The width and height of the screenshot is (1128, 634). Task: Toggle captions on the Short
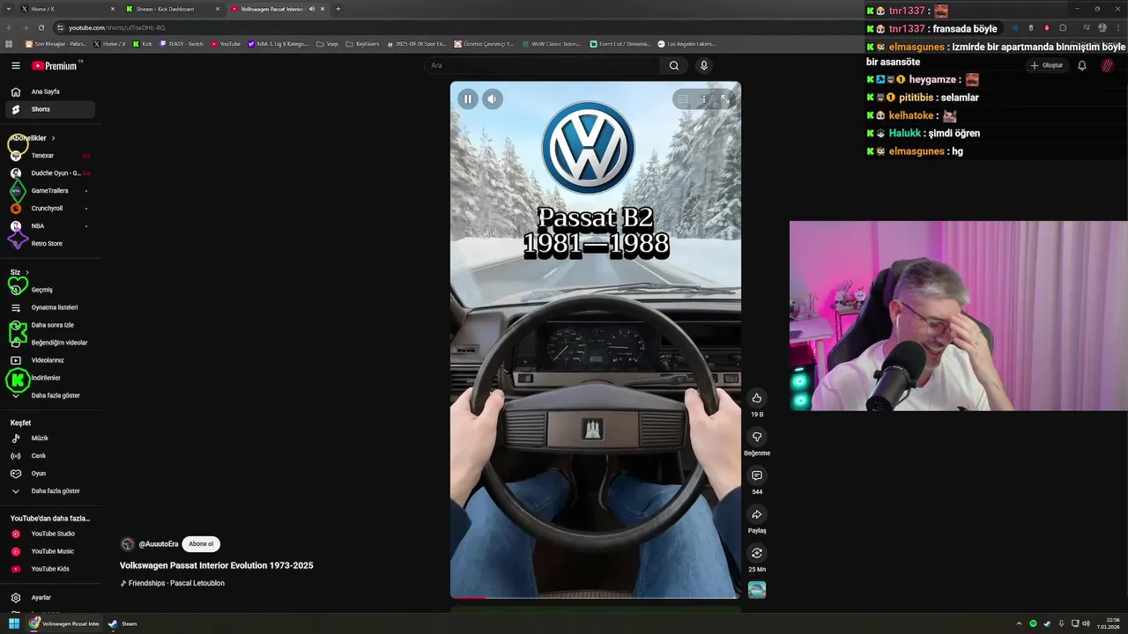point(682,100)
